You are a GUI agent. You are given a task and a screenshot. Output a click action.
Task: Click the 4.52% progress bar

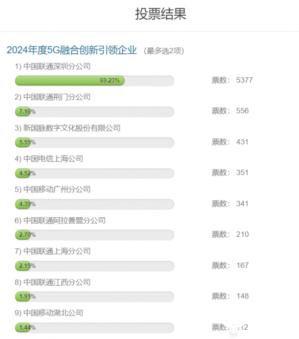coord(95,173)
